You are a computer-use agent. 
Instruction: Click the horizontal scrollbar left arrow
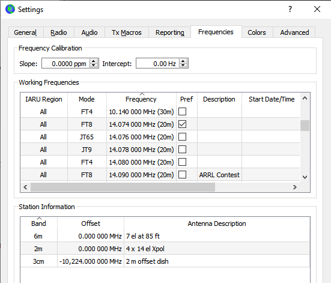(26, 187)
